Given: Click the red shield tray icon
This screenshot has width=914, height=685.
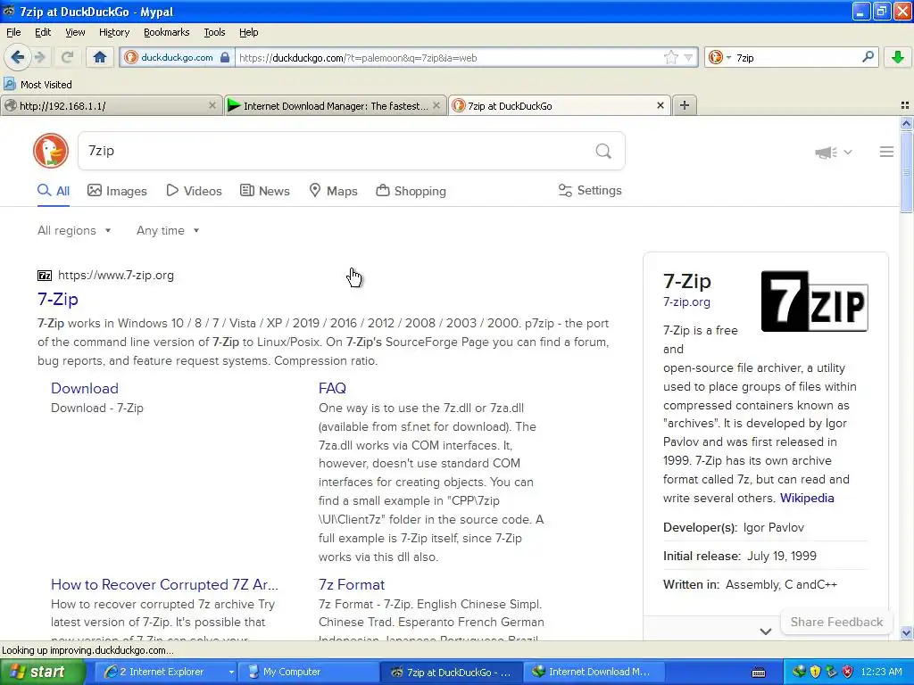Looking at the screenshot, I should point(848,672).
